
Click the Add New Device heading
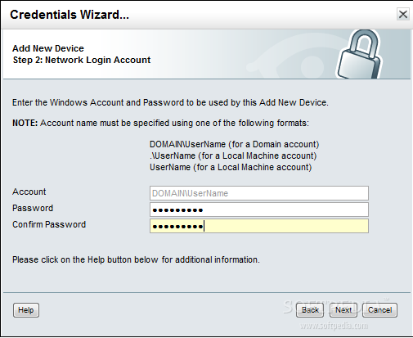pos(48,48)
